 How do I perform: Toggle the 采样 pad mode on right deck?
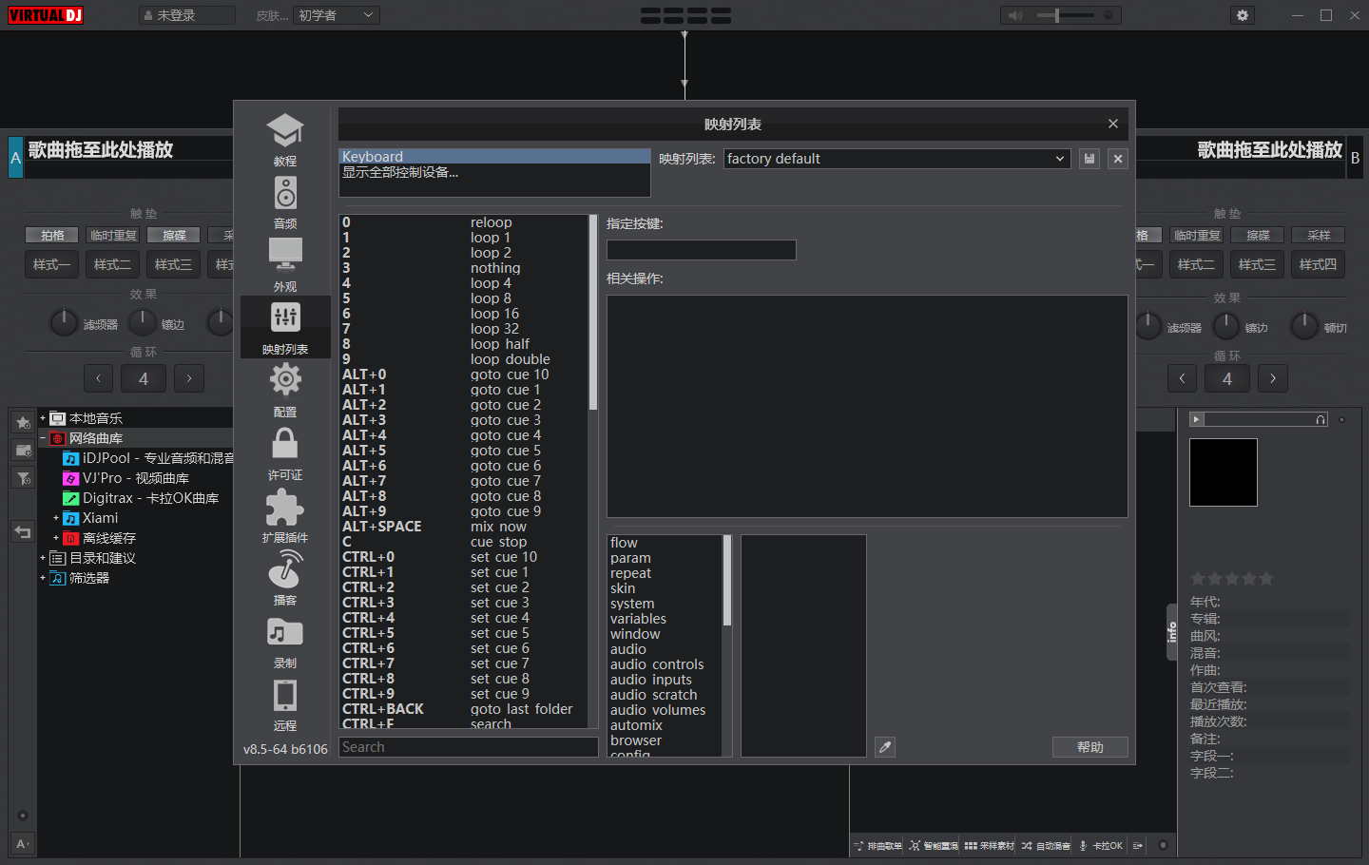coord(1319,236)
